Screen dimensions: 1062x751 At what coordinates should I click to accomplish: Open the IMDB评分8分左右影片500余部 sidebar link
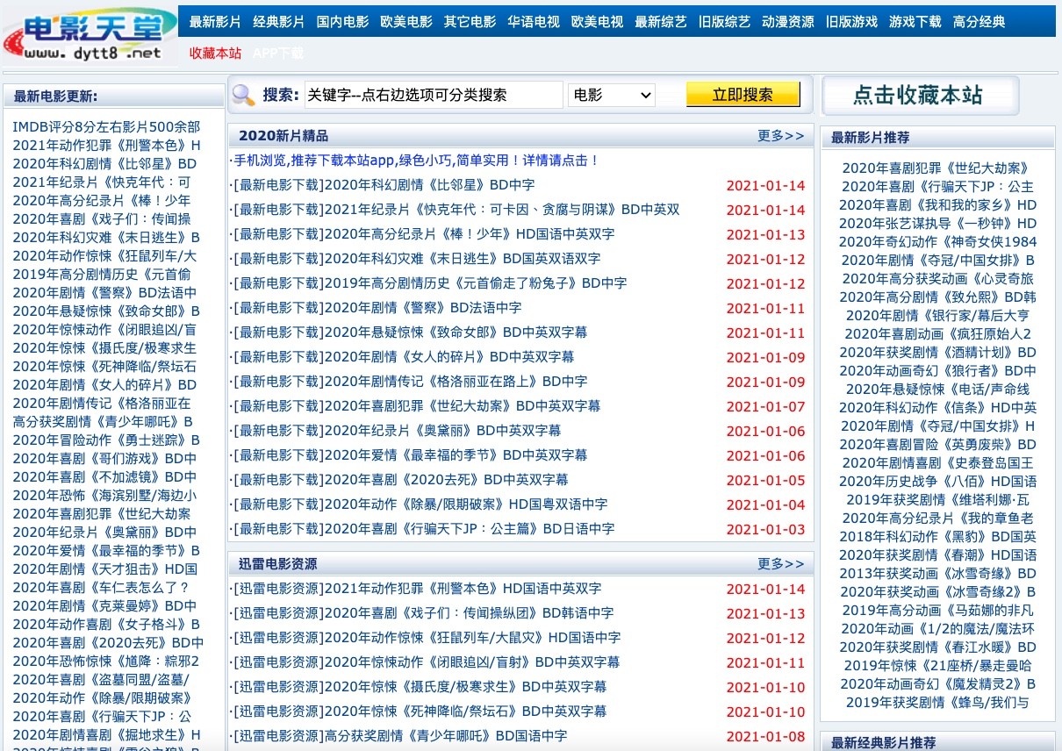(x=106, y=127)
